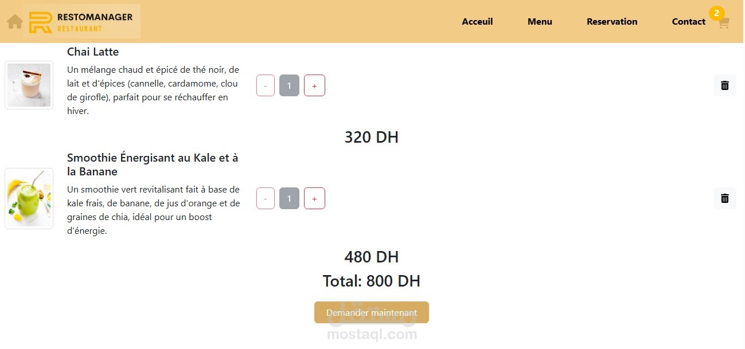745x349 pixels.
Task: Click the Chai Latte product thumbnail
Action: point(29,85)
